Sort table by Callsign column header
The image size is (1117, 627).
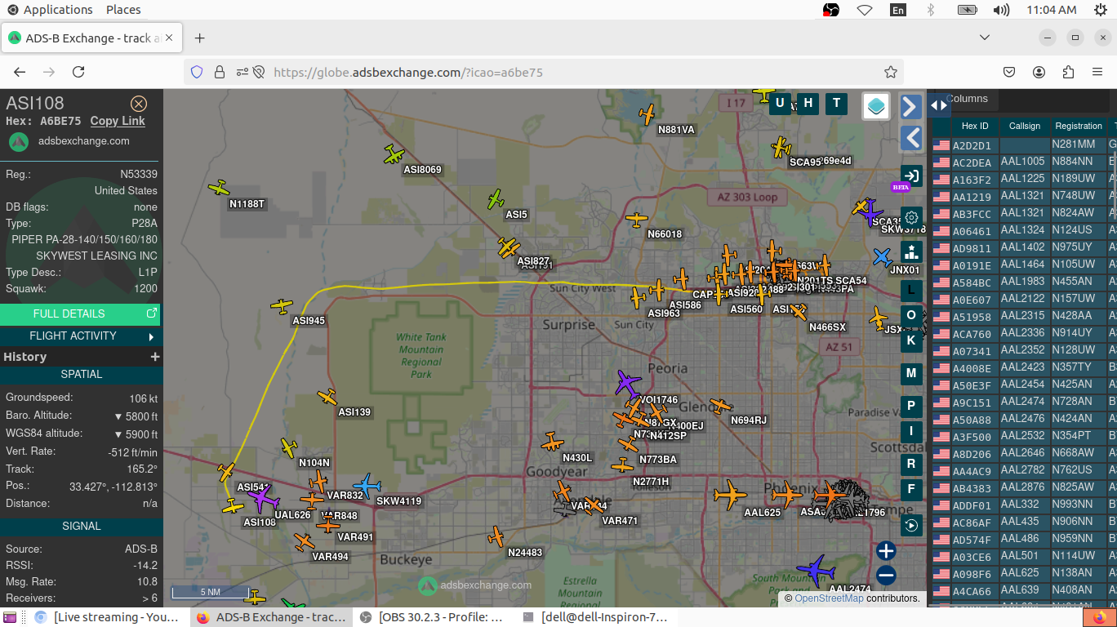coord(1025,126)
